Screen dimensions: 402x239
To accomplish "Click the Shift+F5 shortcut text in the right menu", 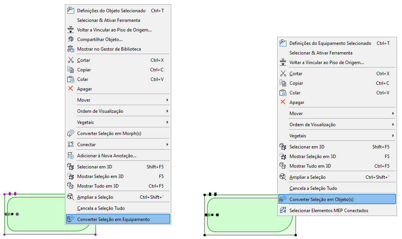I will coord(381,147).
